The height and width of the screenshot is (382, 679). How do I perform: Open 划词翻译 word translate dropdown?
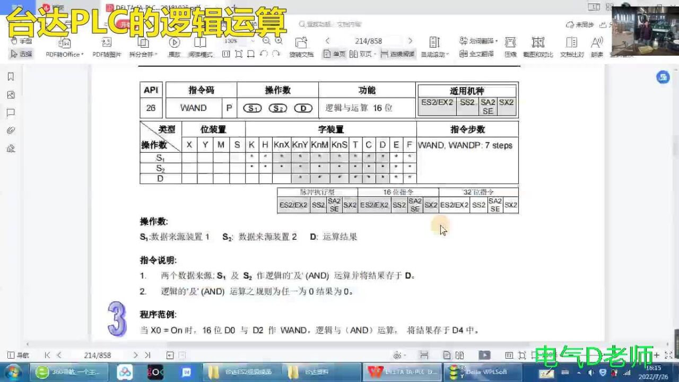click(x=477, y=41)
